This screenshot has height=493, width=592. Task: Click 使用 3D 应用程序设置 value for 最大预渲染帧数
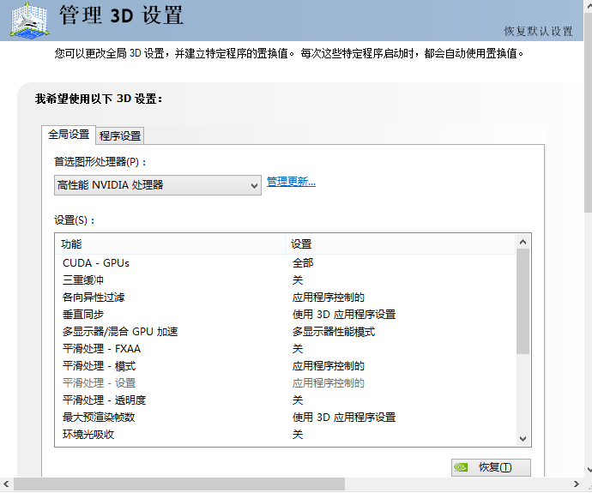point(344,418)
